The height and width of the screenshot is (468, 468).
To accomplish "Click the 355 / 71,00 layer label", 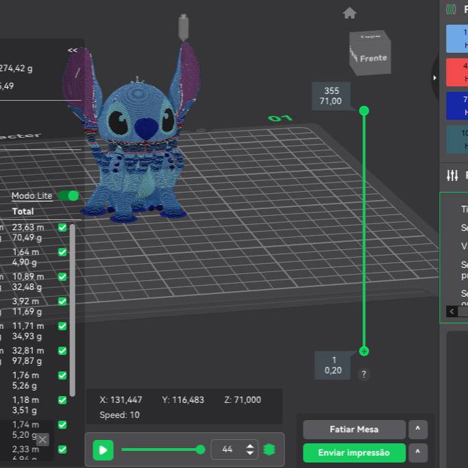I will [x=331, y=96].
